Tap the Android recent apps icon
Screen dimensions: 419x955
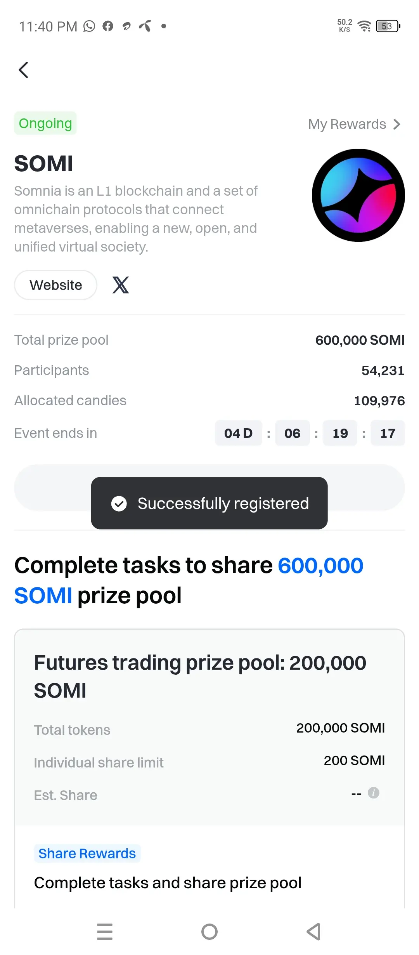105,932
